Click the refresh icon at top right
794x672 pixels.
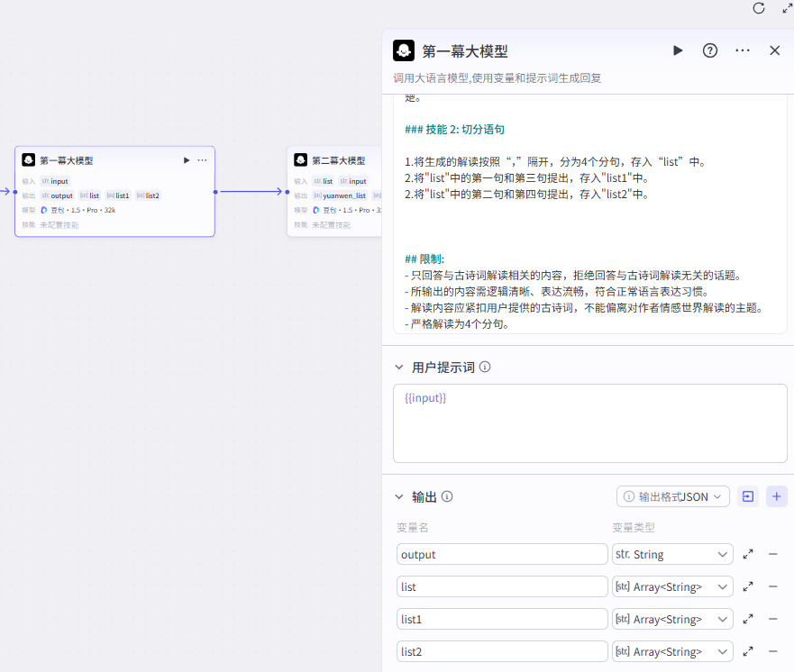759,8
